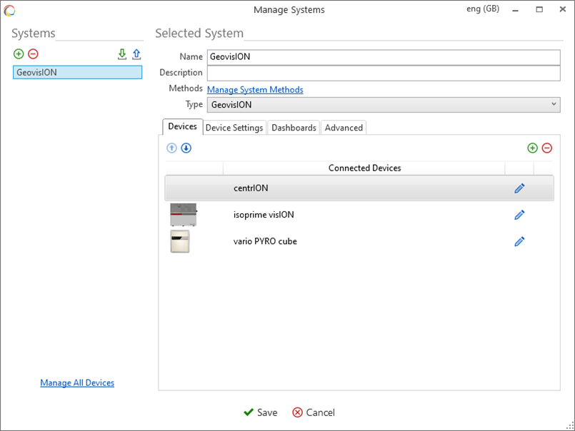Viewport: 575px width, 431px height.
Task: Remove selected system with red minus
Action: (x=33, y=54)
